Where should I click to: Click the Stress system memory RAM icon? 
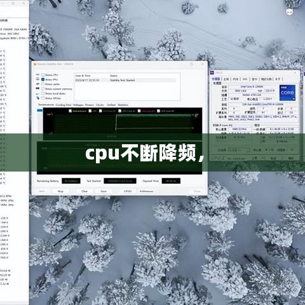[x=37, y=89]
